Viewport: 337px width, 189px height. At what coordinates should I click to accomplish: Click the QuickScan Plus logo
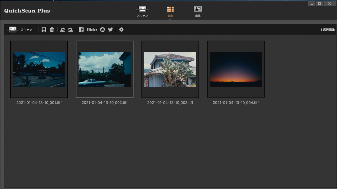[x=27, y=11]
